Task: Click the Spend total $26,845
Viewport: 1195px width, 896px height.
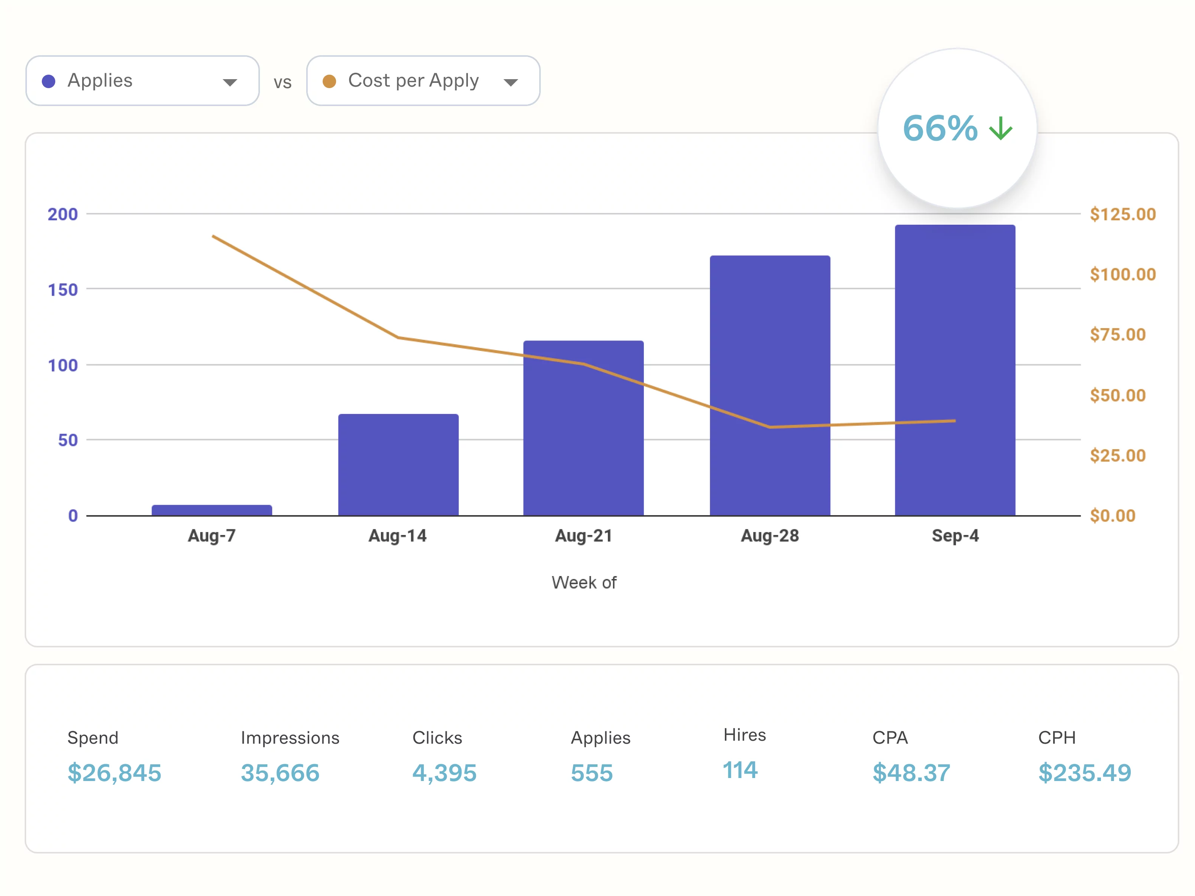Action: (x=114, y=772)
